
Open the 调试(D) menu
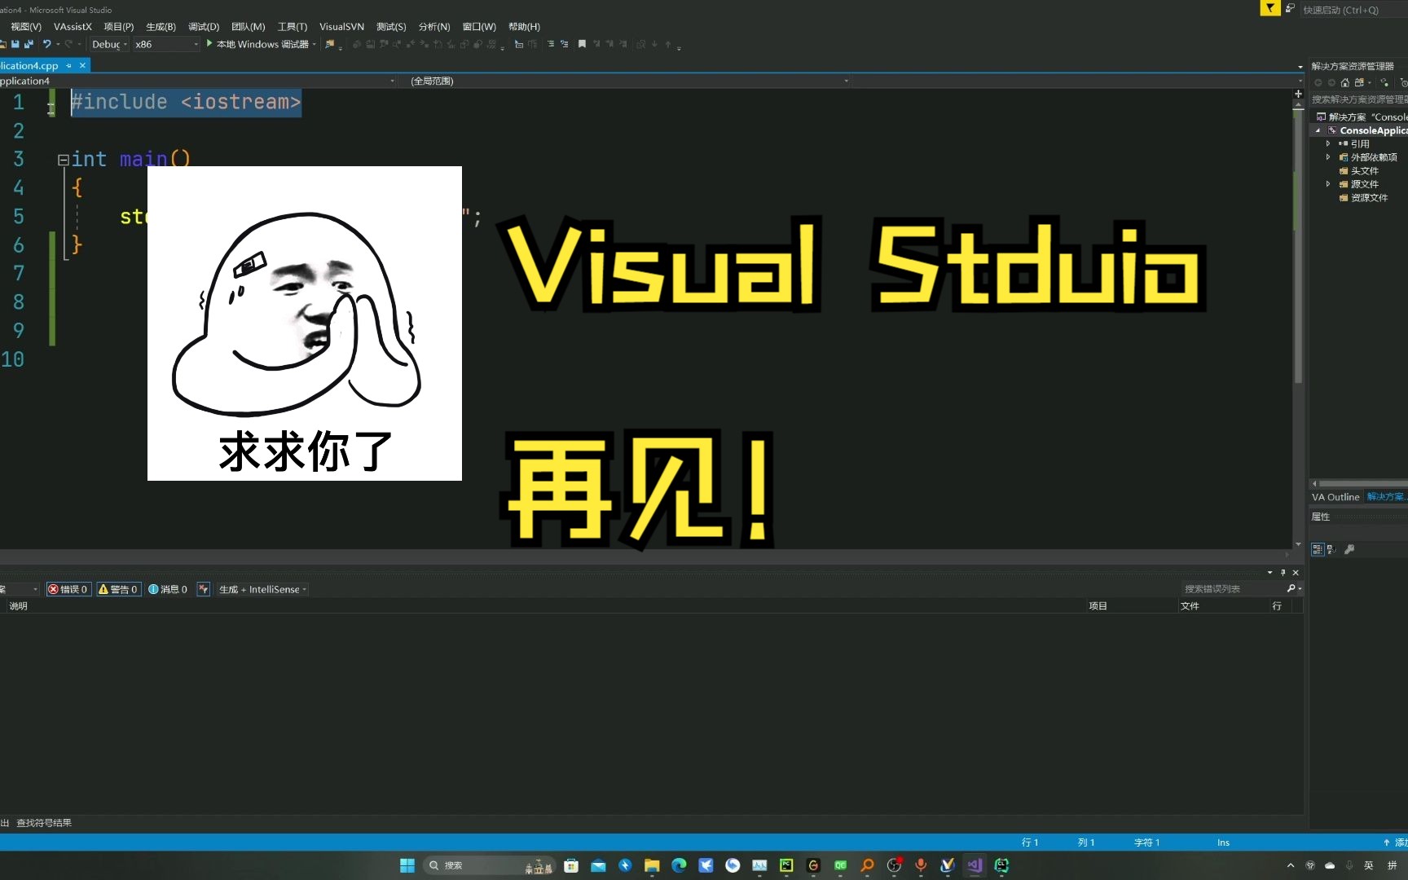204,27
